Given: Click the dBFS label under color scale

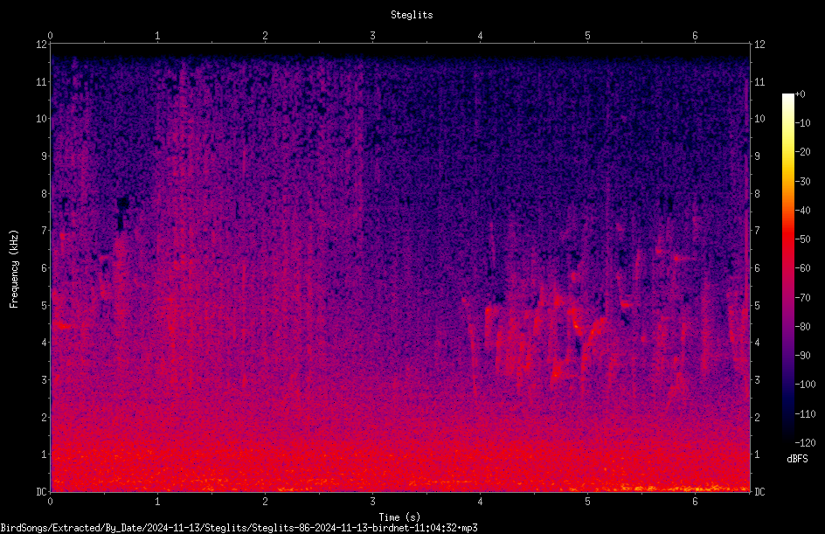Looking at the screenshot, I should click(797, 459).
